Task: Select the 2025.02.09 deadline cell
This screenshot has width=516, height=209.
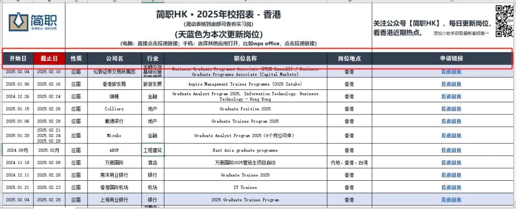Action: pyautogui.click(x=49, y=163)
